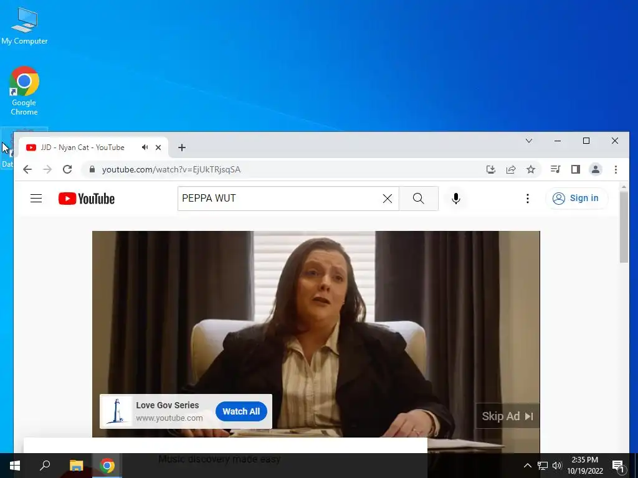Image resolution: width=638 pixels, height=478 pixels.
Task: Bookmark this tab with the star icon
Action: 531,169
